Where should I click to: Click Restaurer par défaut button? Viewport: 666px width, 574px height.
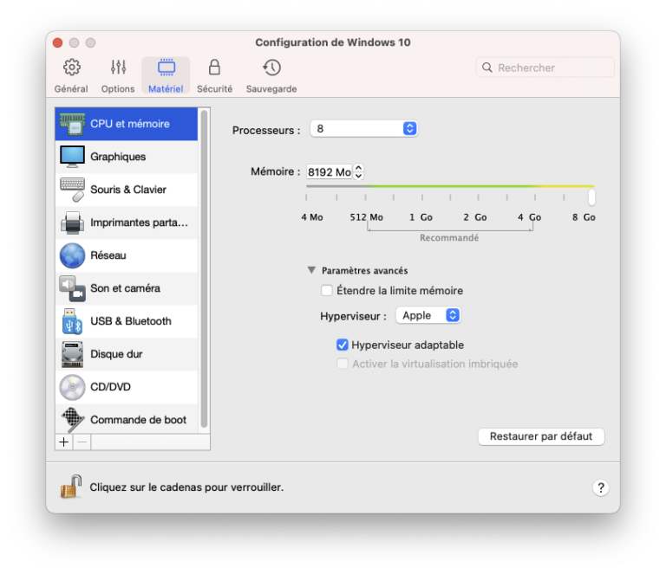pyautogui.click(x=541, y=436)
